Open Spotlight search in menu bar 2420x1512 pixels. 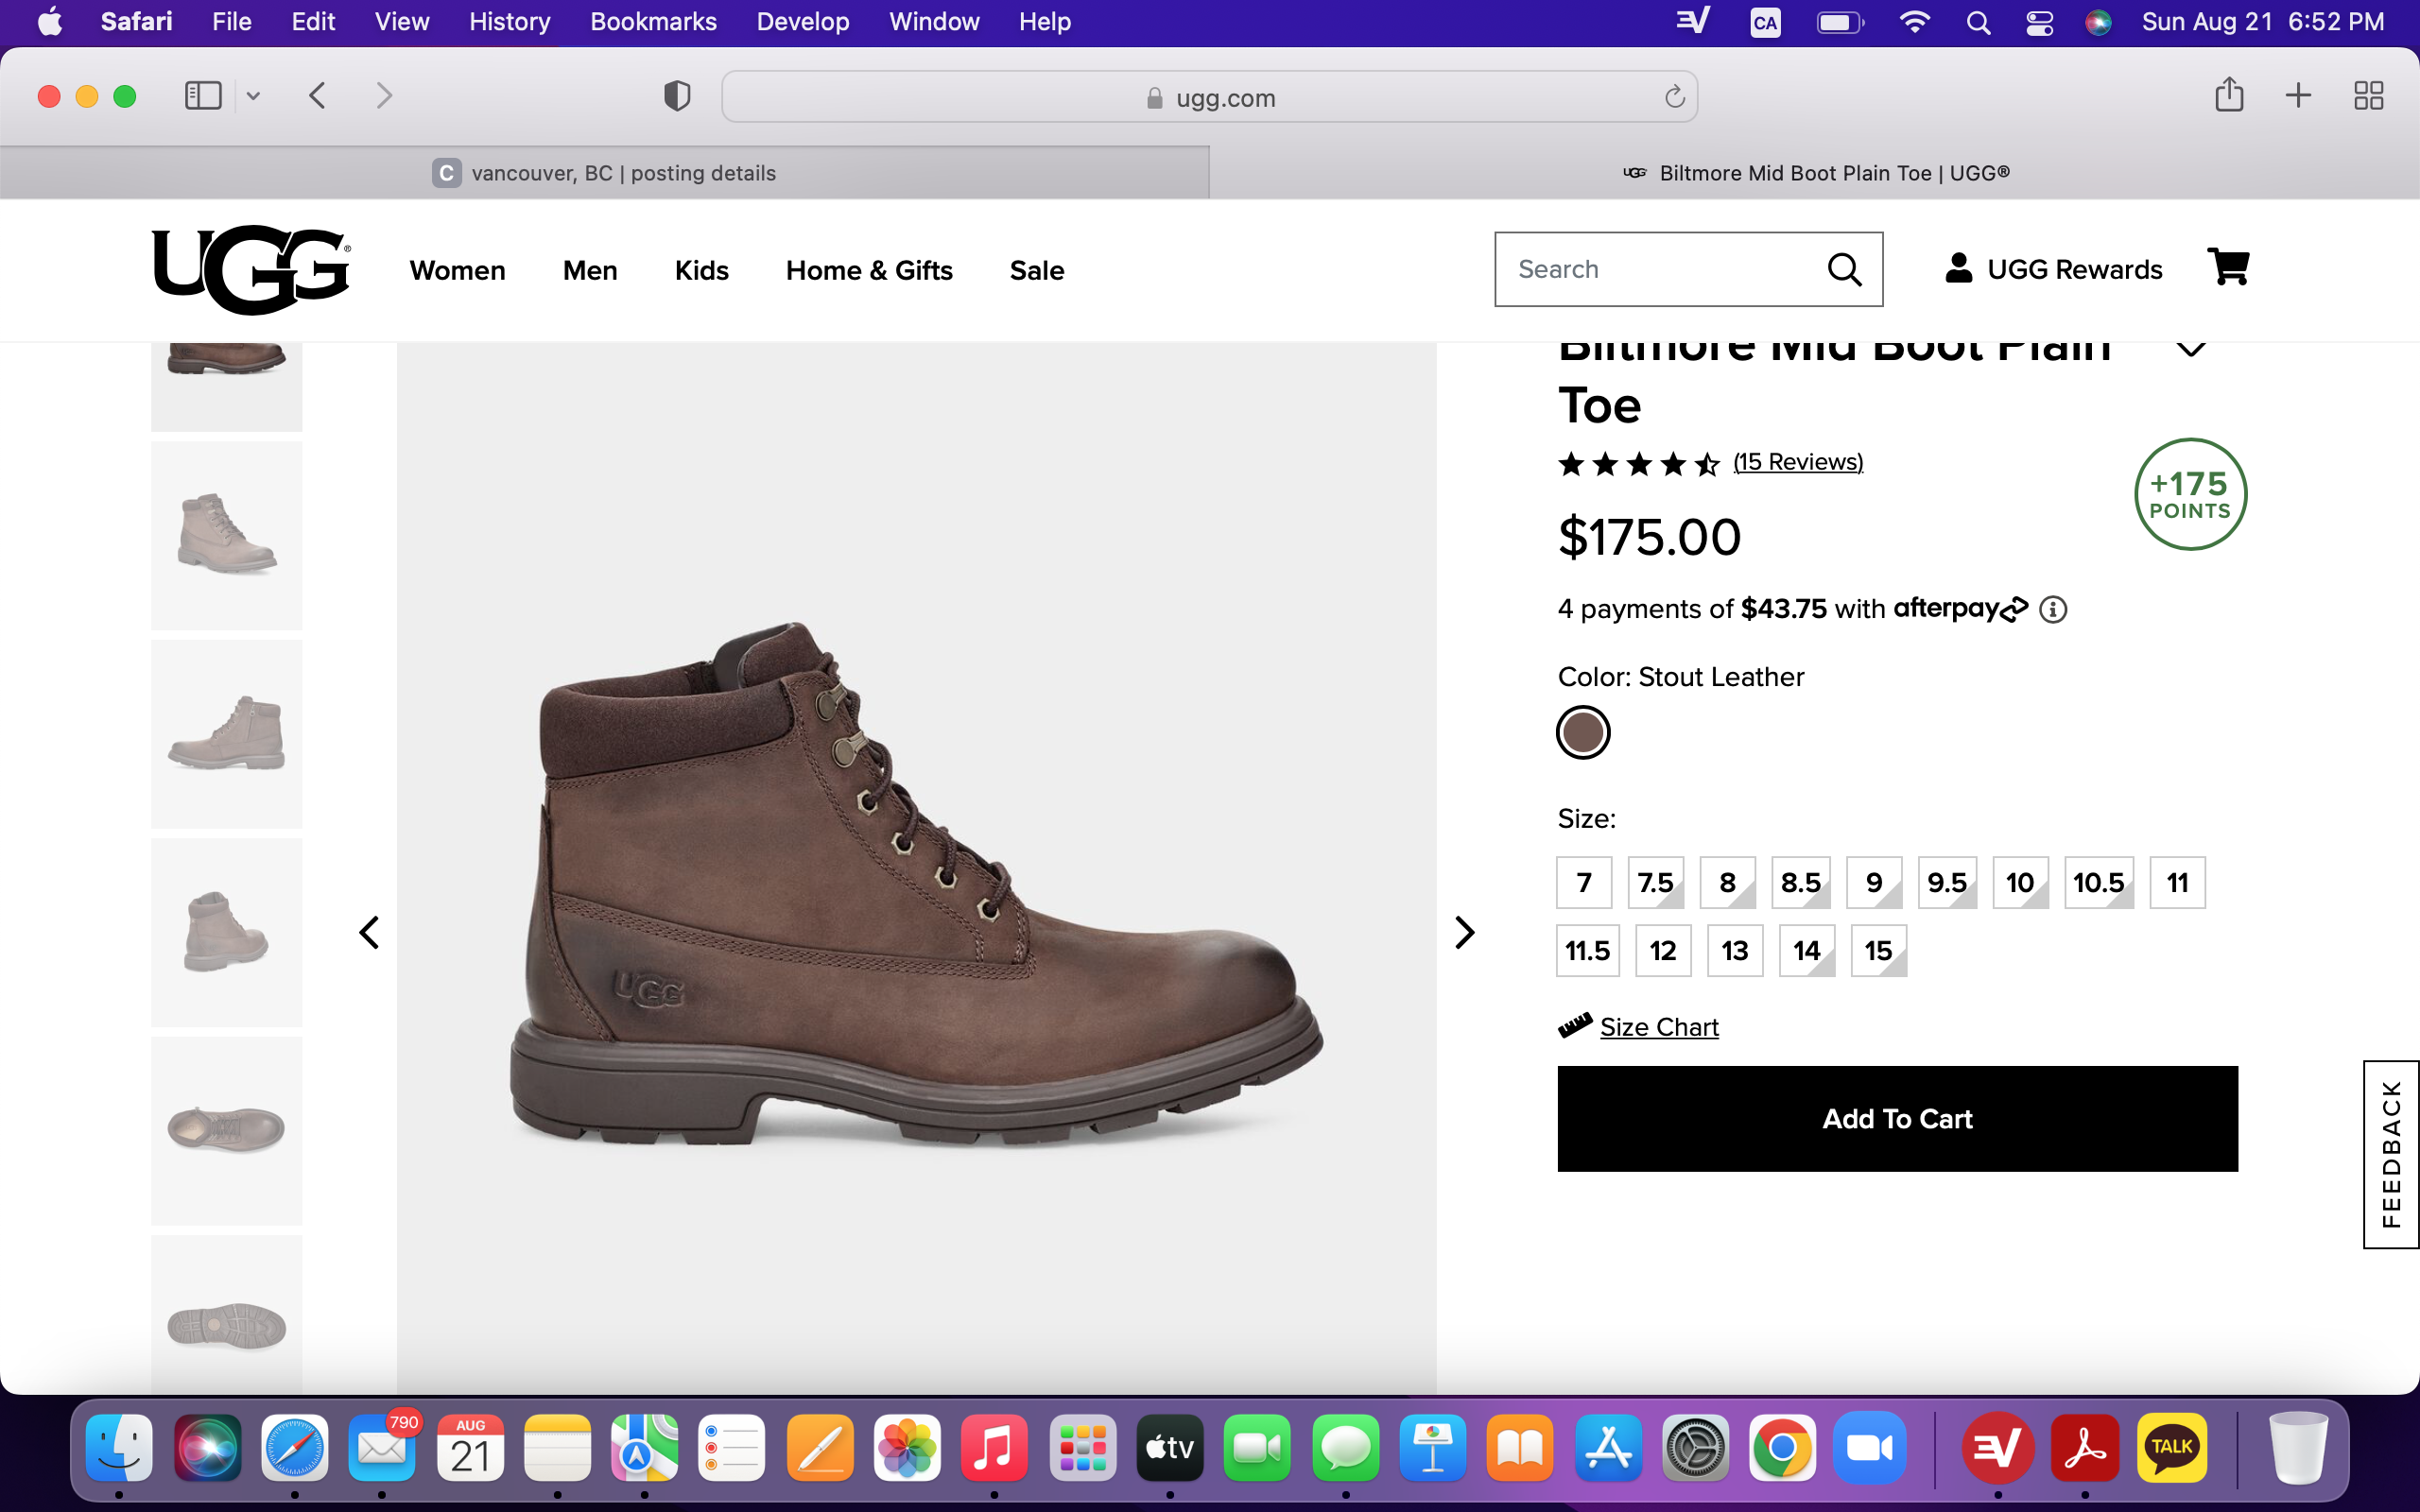[x=1978, y=22]
